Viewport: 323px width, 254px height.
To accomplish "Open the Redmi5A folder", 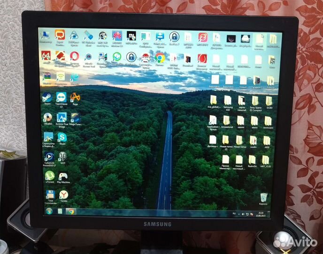I will pos(252,161).
